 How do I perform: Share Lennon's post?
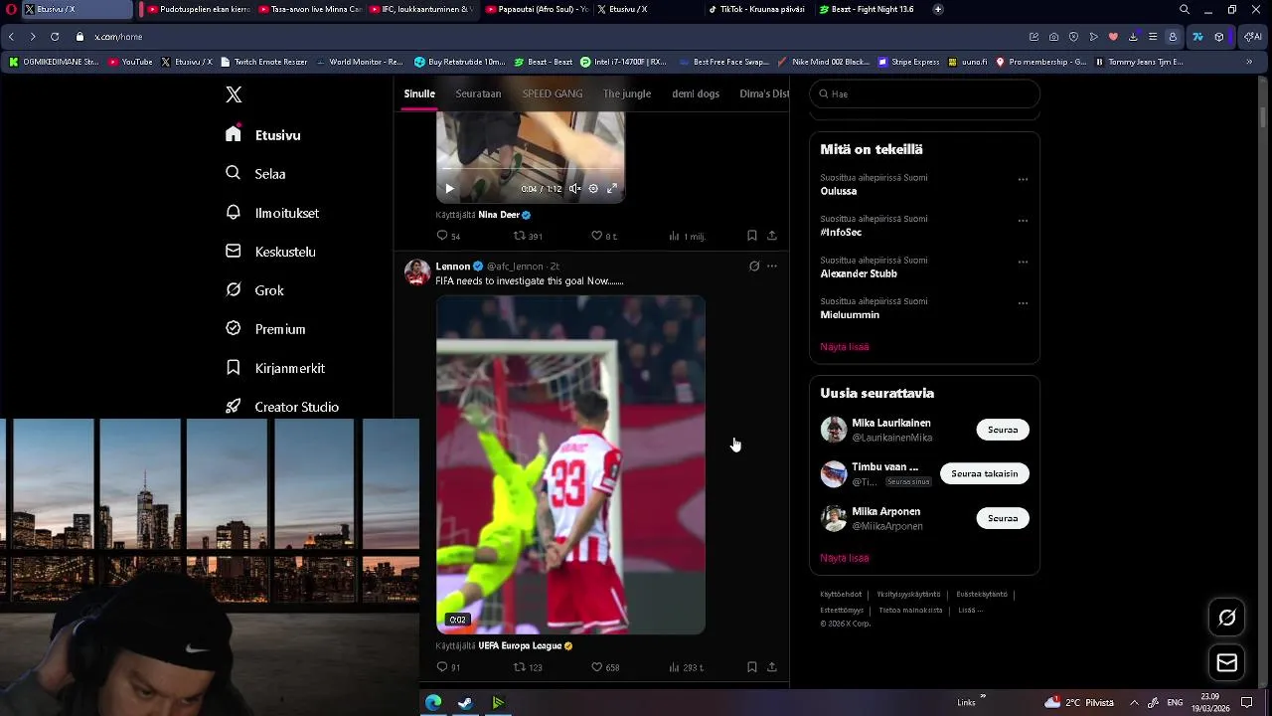(772, 667)
